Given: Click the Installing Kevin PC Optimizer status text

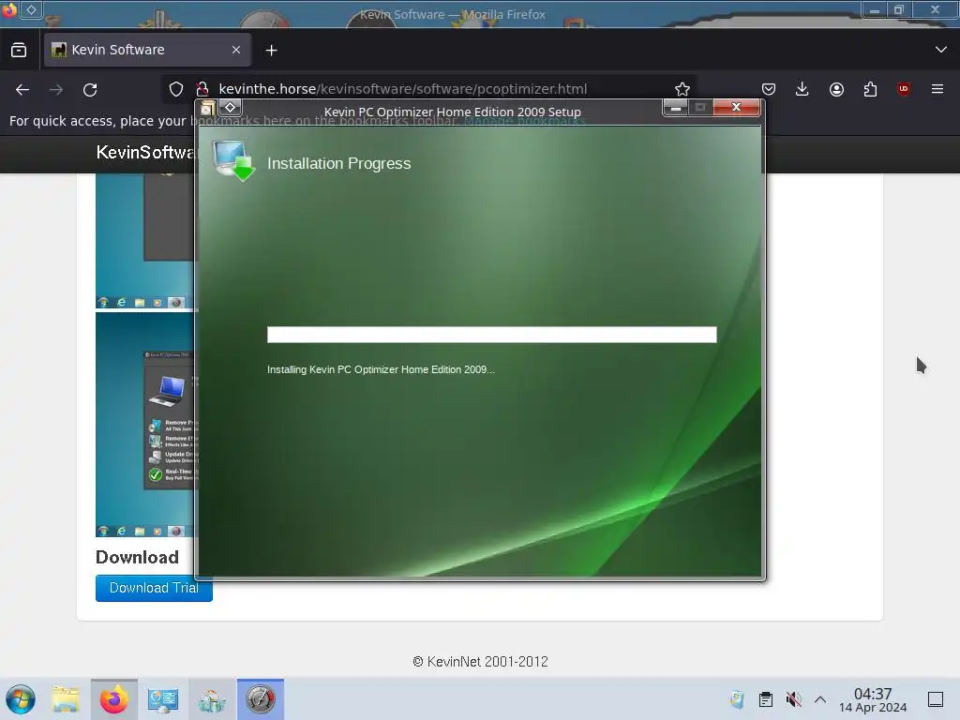Looking at the screenshot, I should pos(381,369).
